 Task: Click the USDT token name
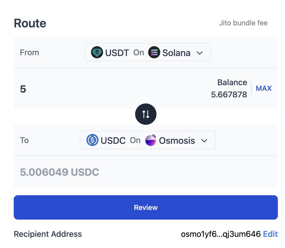[x=117, y=53]
